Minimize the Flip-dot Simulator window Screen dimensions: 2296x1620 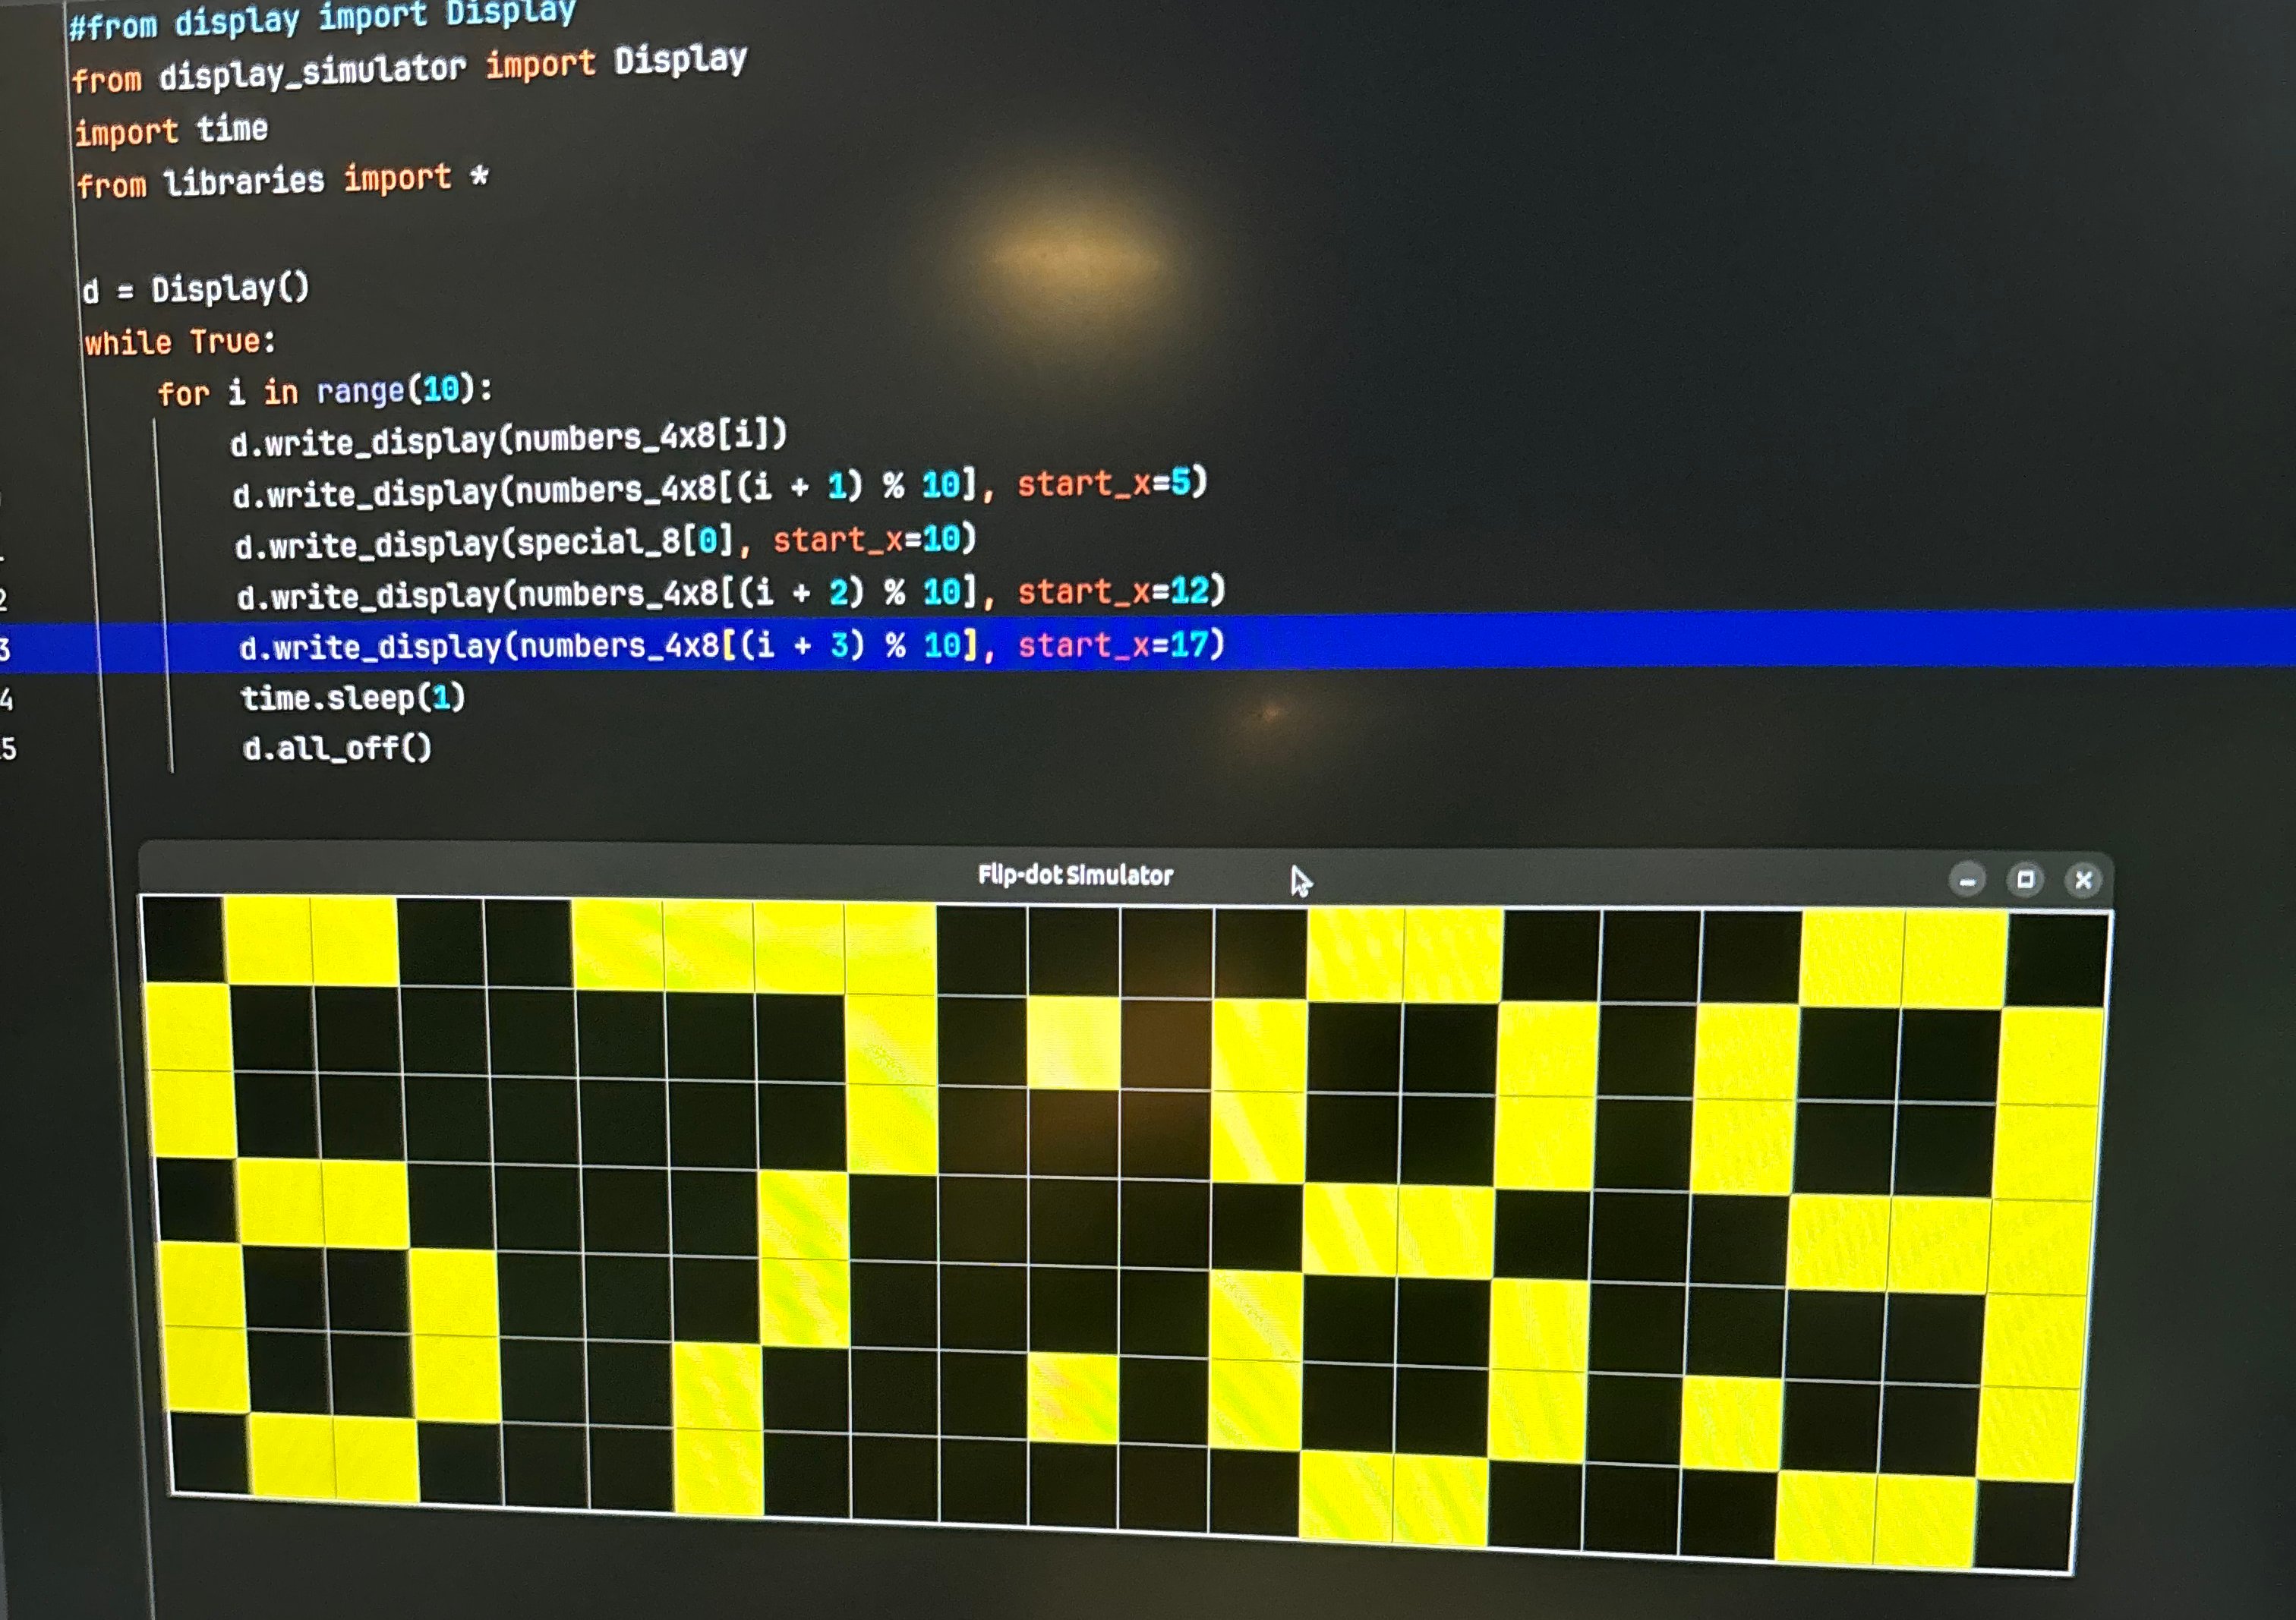pyautogui.click(x=1967, y=880)
